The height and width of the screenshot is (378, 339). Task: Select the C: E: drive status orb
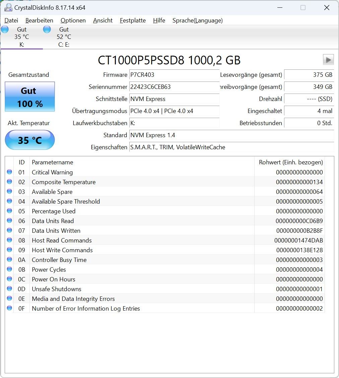(x=47, y=30)
